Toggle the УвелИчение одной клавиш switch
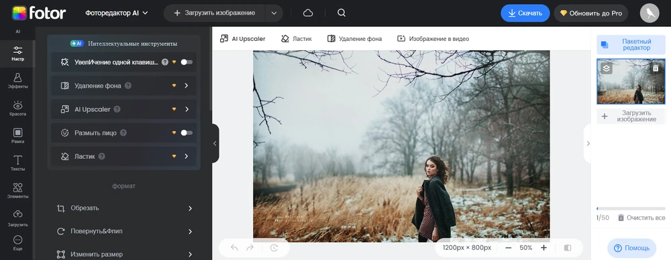671x260 pixels. pyautogui.click(x=187, y=62)
